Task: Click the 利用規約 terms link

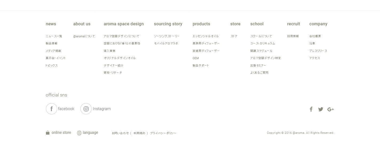Action: tap(139, 133)
